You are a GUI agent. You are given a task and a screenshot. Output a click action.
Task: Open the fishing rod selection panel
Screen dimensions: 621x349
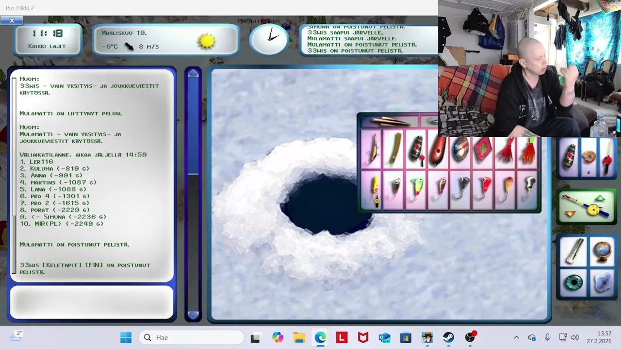(x=588, y=206)
